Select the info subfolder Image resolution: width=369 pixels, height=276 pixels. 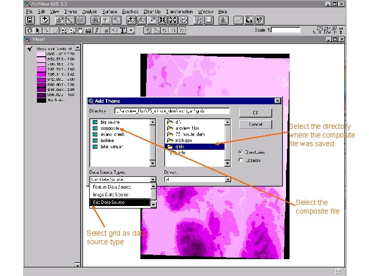(178, 152)
